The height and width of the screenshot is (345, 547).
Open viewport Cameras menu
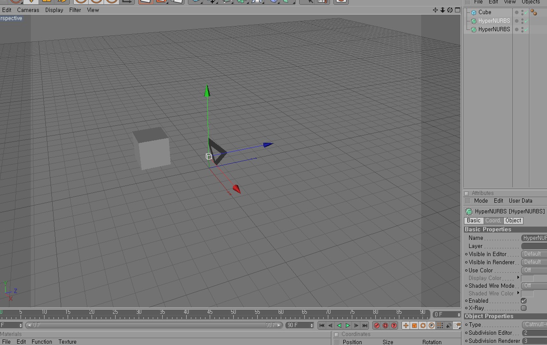(x=28, y=10)
